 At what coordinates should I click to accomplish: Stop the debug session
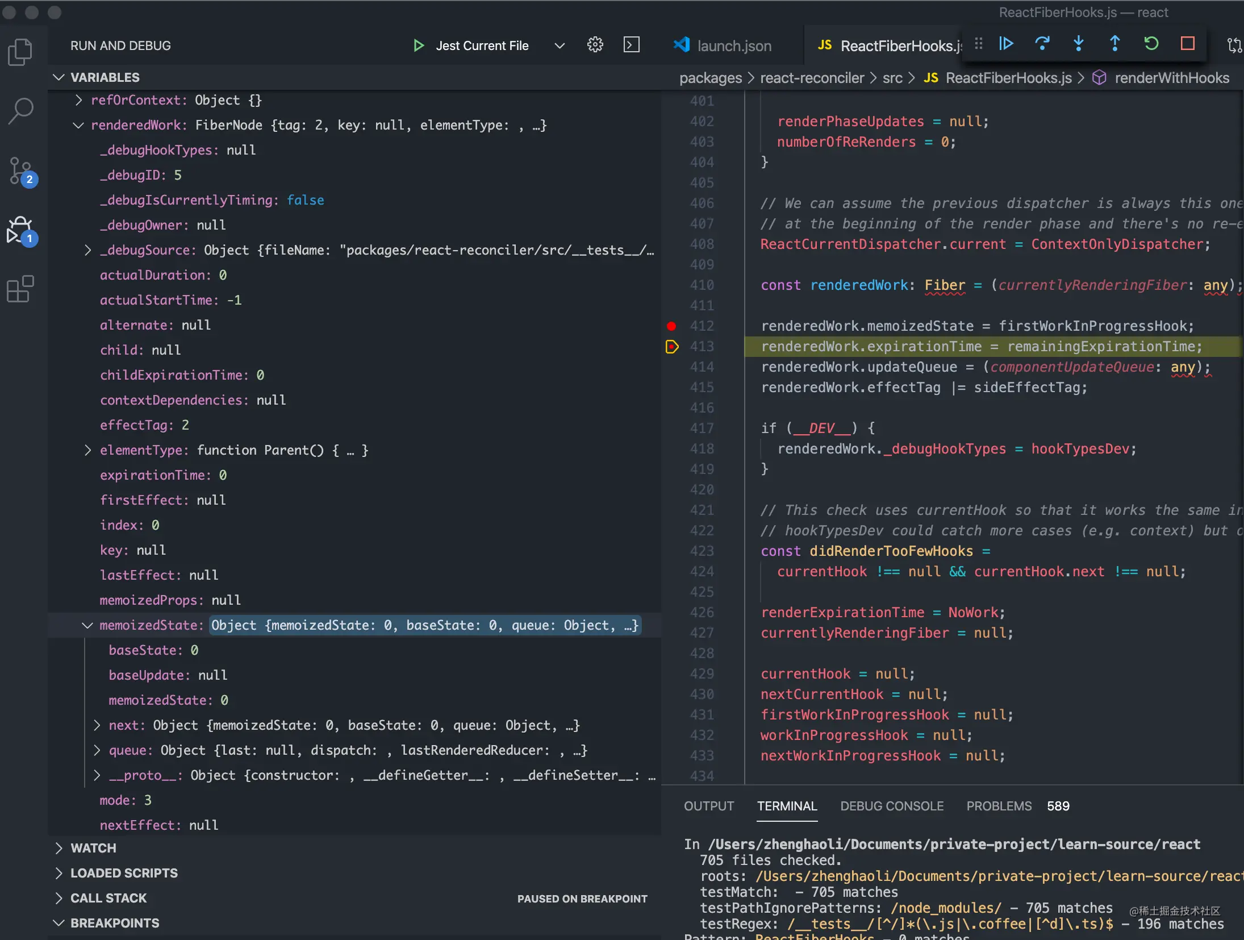[1188, 44]
